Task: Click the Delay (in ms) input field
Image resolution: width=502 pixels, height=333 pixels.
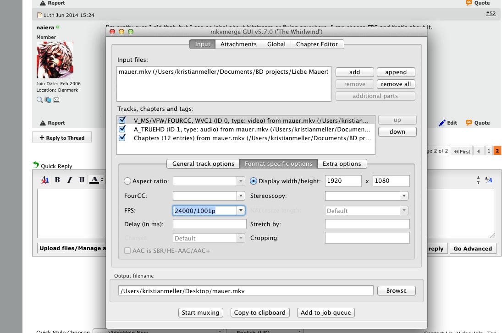Action: point(210,224)
